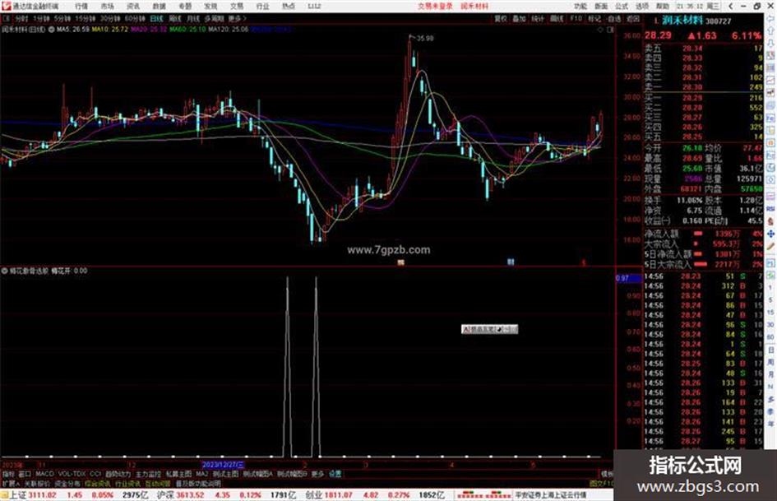Screen dimensions: 777x501
Task: Select the 周线 weekly period
Action: (x=175, y=18)
